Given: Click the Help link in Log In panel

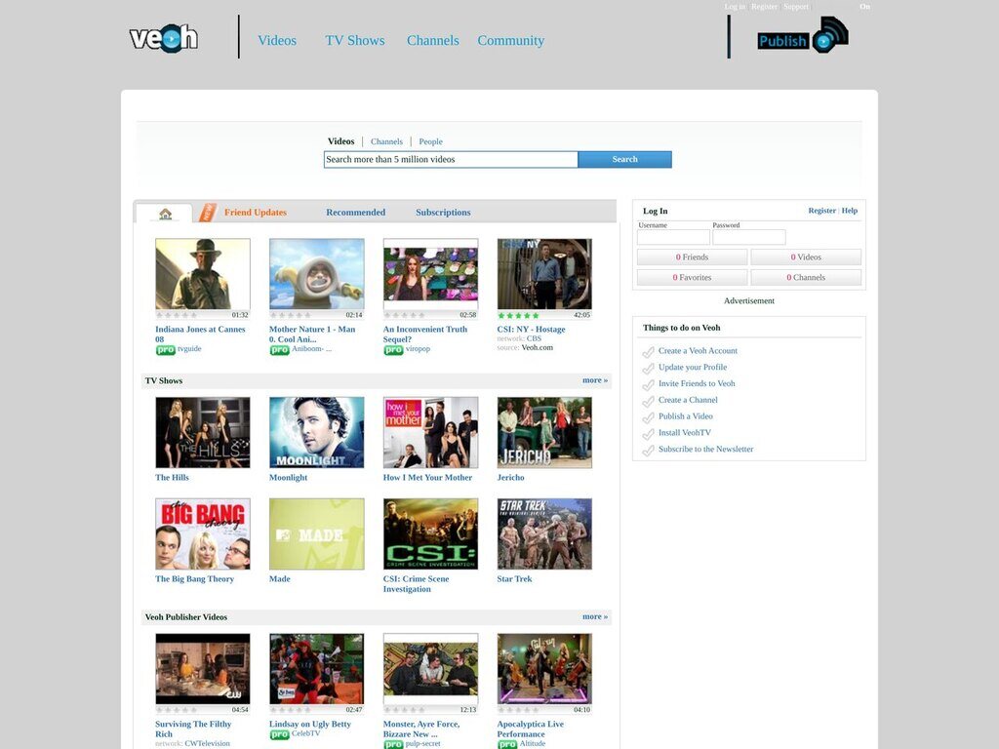Looking at the screenshot, I should pos(850,211).
